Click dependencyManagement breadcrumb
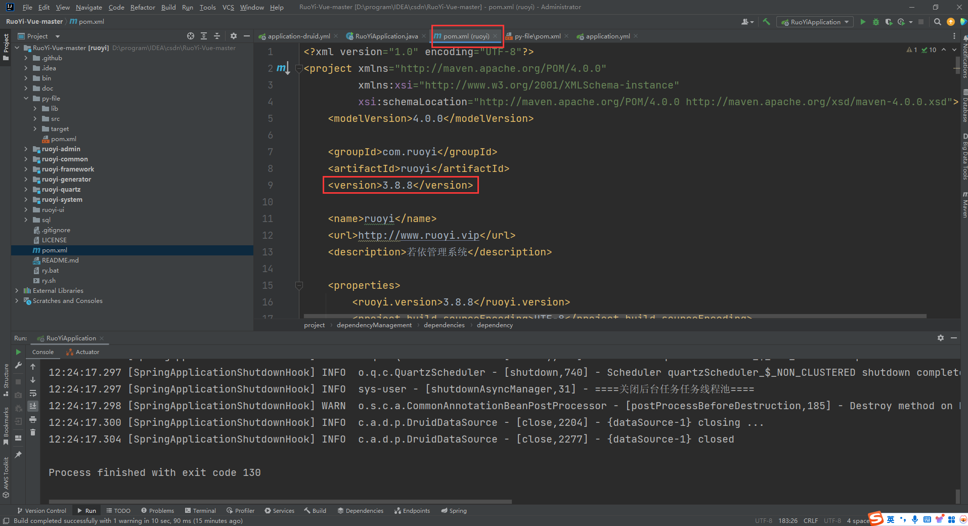The width and height of the screenshot is (968, 526). (374, 325)
